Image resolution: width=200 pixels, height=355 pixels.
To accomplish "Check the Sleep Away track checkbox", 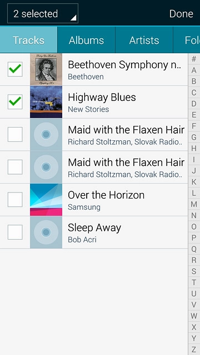I will (15, 232).
